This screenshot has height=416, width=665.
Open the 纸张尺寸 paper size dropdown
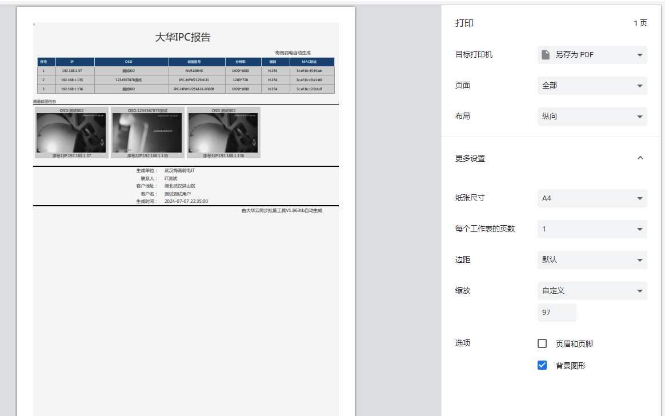coord(592,198)
